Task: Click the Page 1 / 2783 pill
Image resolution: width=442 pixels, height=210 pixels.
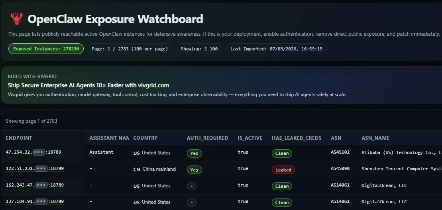Action: [x=130, y=49]
